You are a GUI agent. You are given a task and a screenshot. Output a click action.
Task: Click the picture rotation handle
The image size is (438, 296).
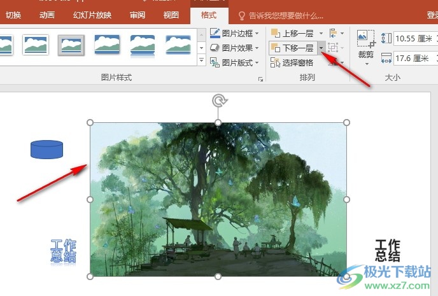click(219, 100)
